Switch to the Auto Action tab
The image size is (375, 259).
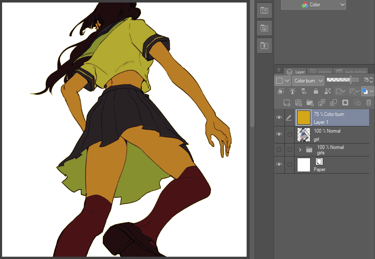[x=351, y=72]
